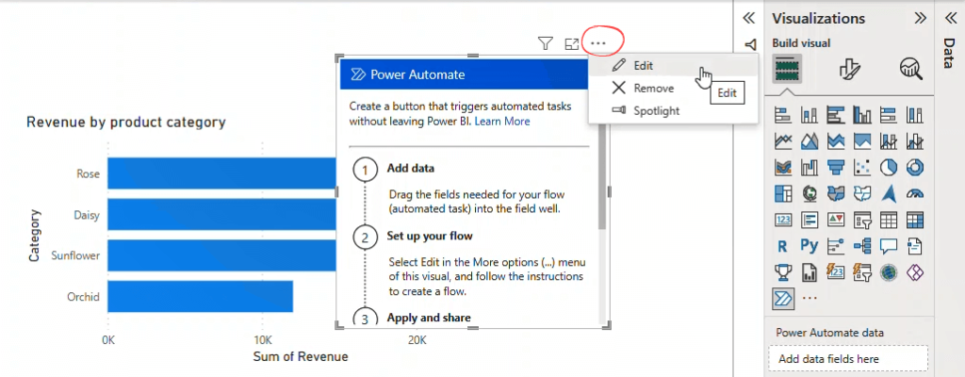Select the Smart narrative visual

916,246
